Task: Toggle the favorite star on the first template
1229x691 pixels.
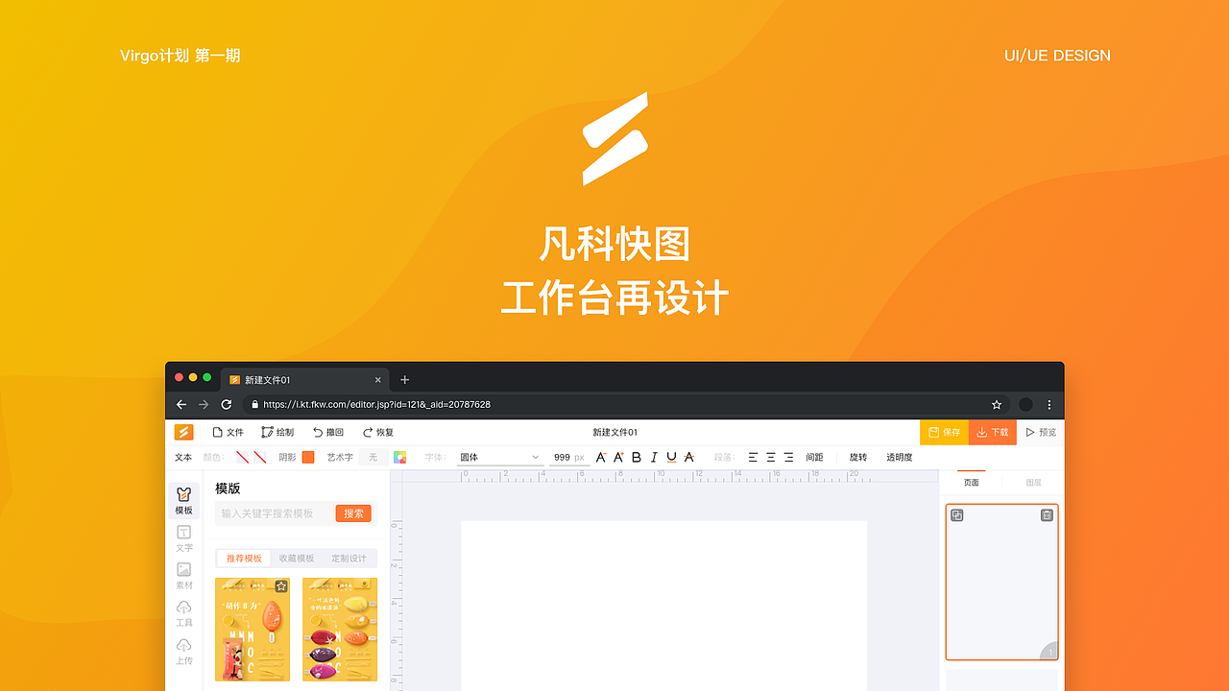Action: [x=279, y=585]
